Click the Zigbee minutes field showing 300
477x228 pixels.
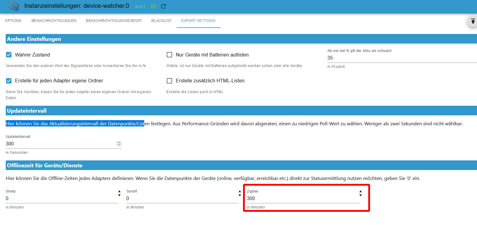point(303,199)
